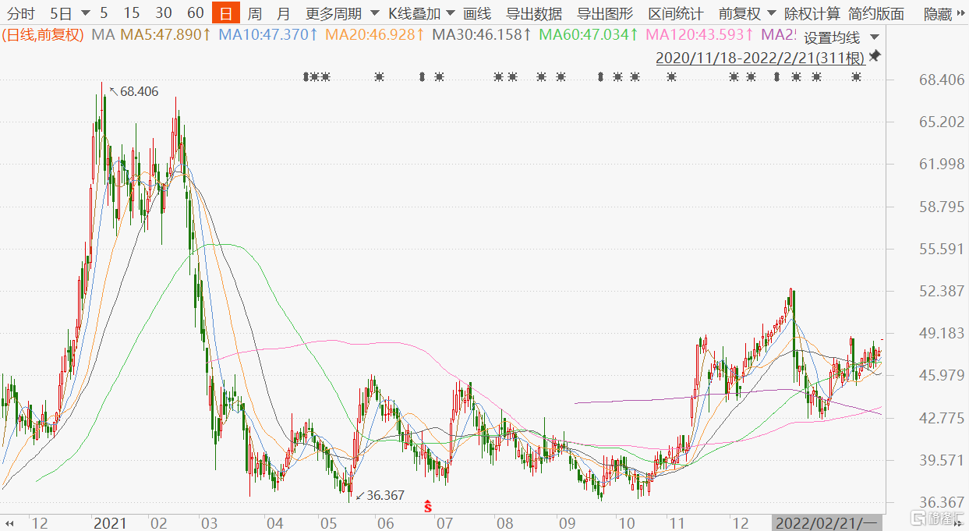The image size is (969, 531).
Task: Select the 画线 drawing tool
Action: pos(477,13)
